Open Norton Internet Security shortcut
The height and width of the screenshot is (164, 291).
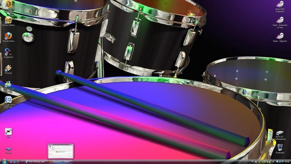click(8, 6)
